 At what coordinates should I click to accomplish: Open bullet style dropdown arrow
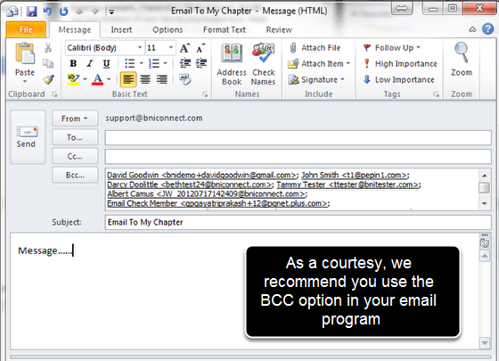click(x=141, y=63)
